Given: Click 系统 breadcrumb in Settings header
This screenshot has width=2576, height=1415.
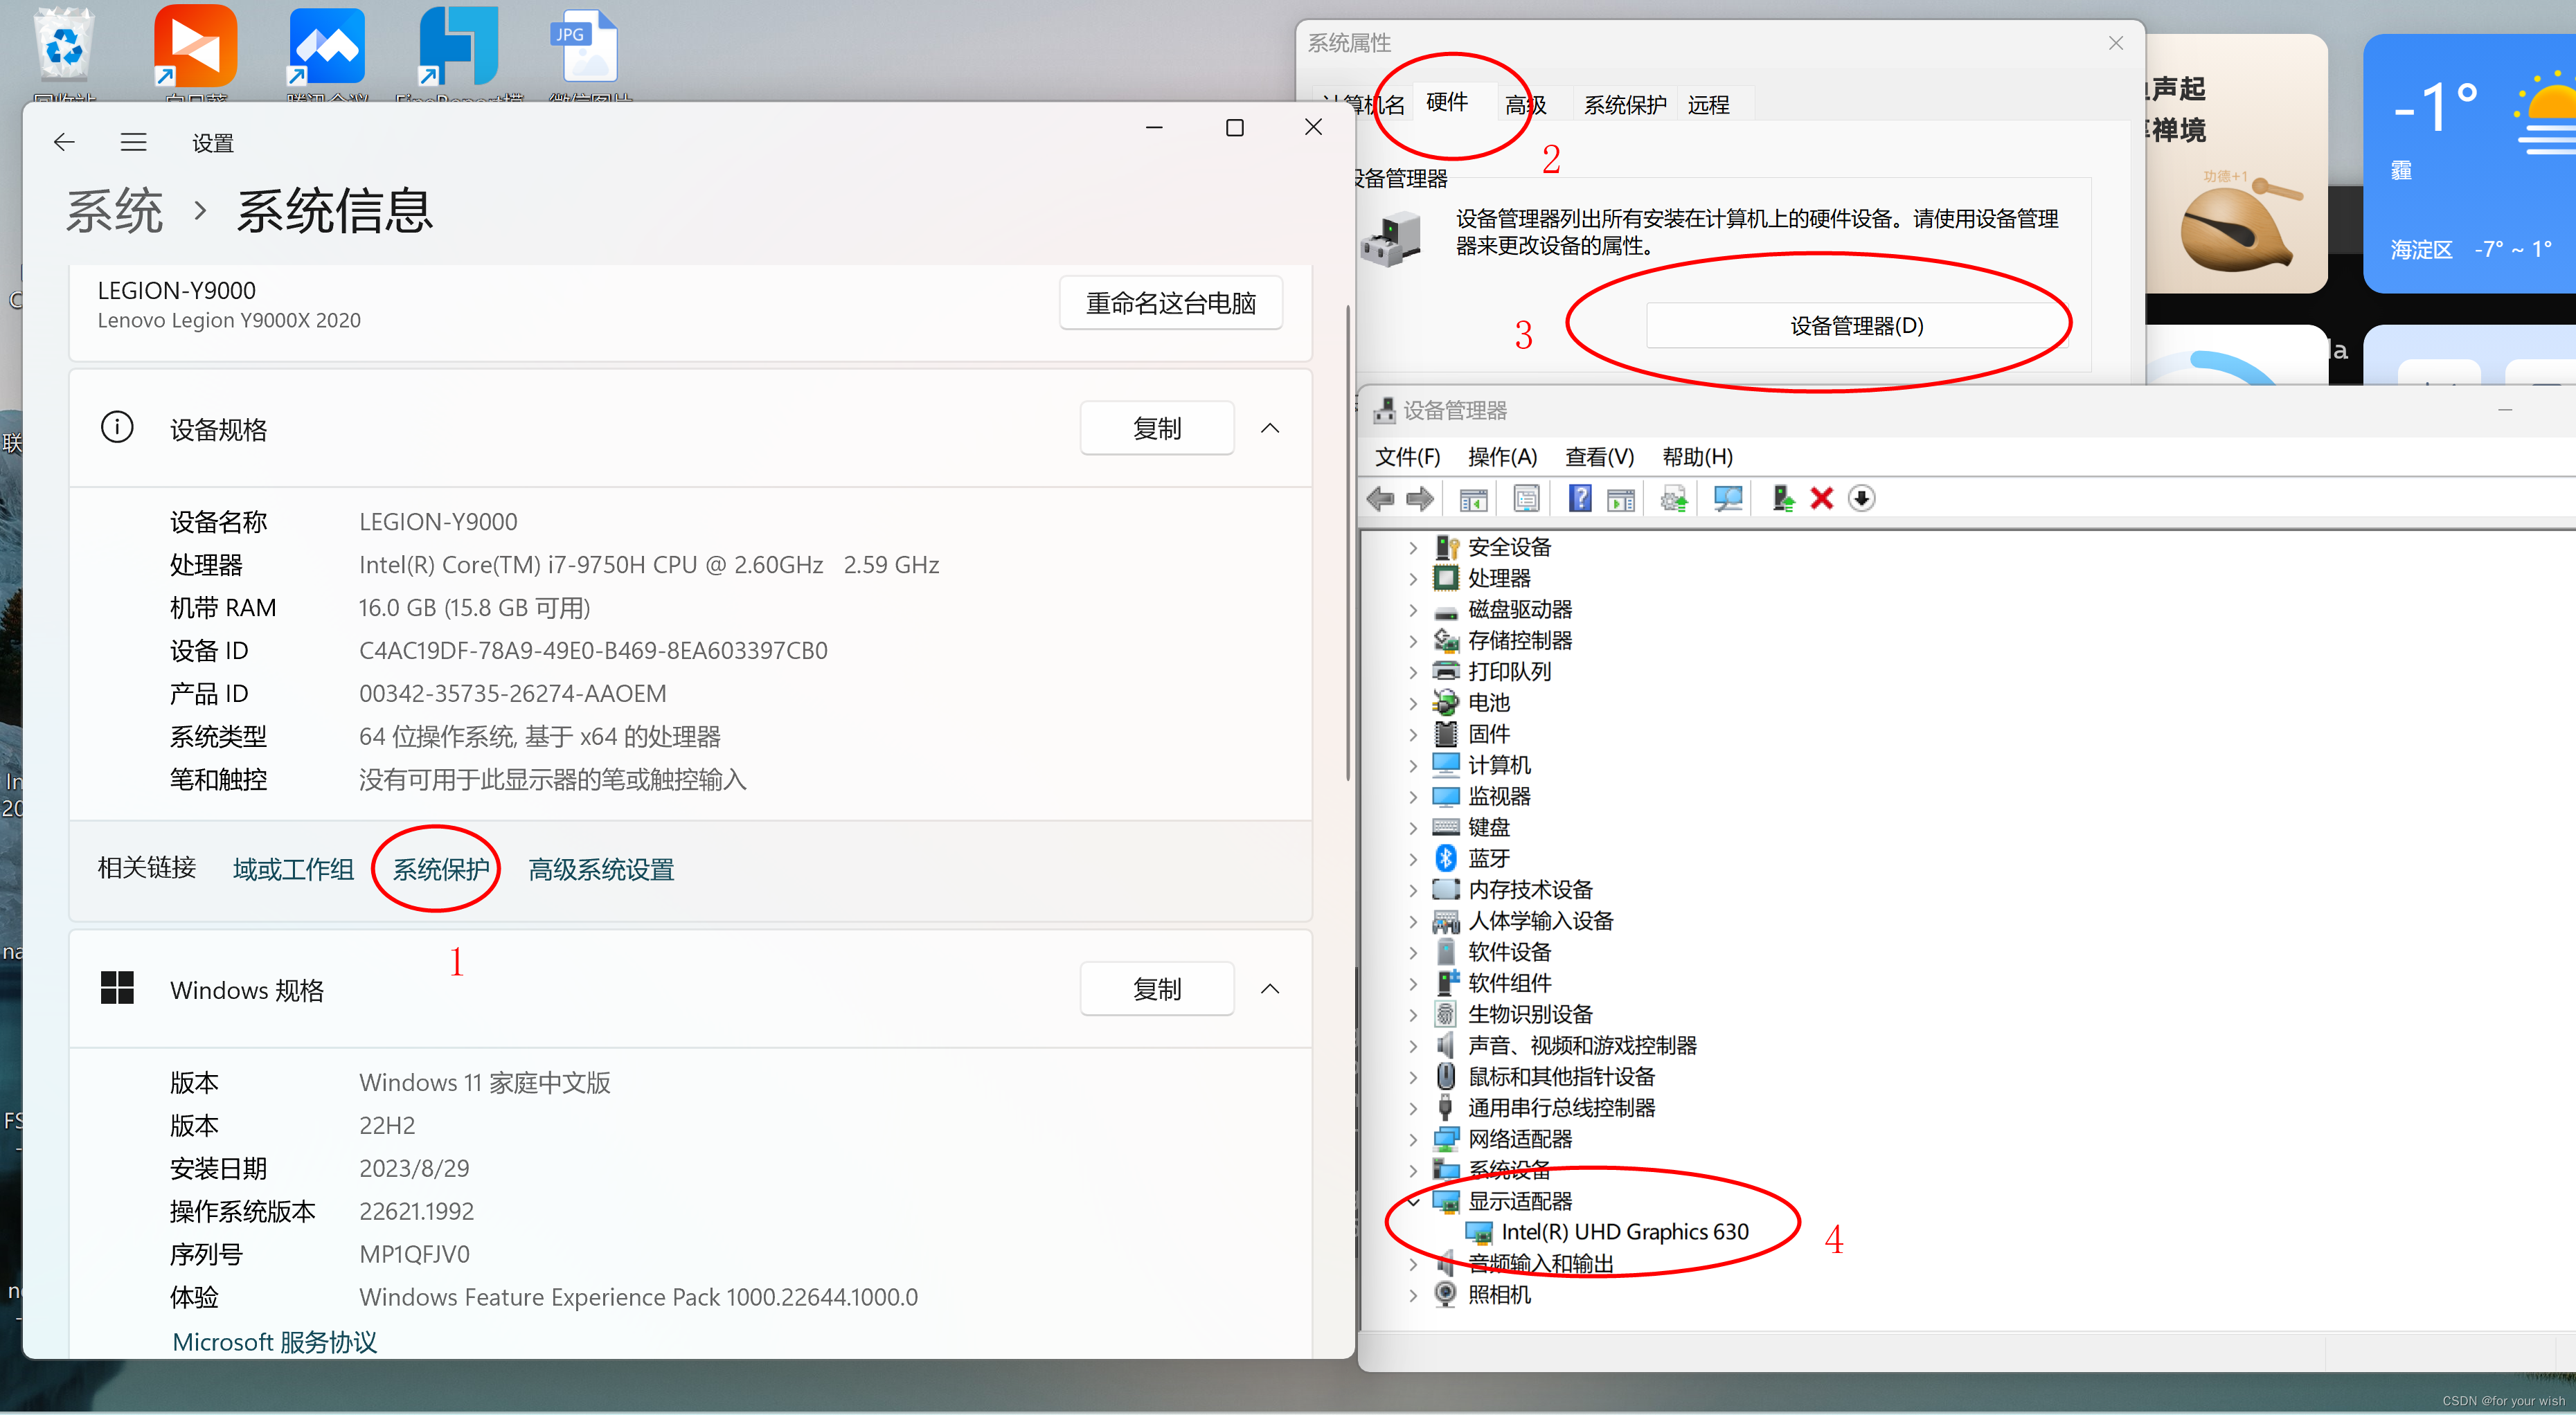Looking at the screenshot, I should 114,211.
